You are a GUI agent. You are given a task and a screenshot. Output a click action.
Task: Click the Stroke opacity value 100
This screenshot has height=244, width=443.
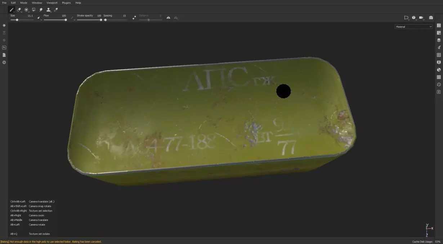point(99,16)
